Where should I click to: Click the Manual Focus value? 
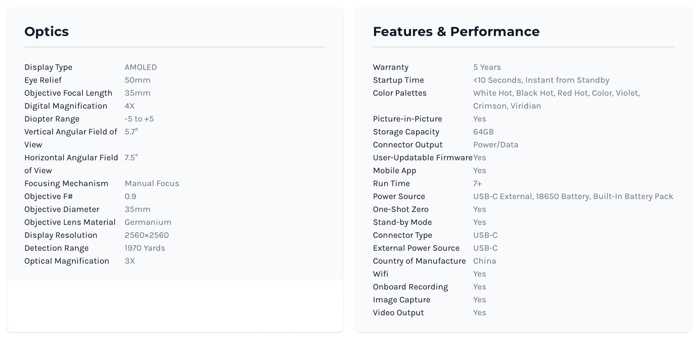pos(152,184)
